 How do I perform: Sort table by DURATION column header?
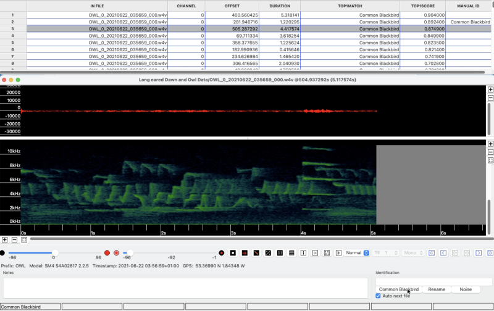pyautogui.click(x=280, y=6)
